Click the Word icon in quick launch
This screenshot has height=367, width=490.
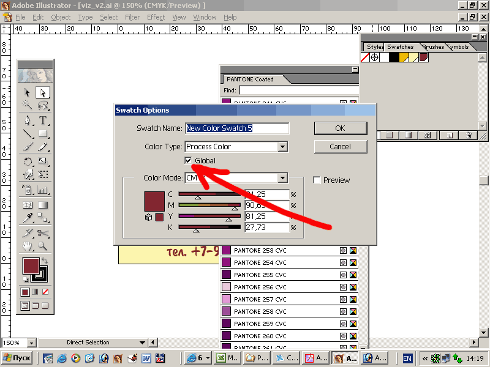click(x=146, y=358)
